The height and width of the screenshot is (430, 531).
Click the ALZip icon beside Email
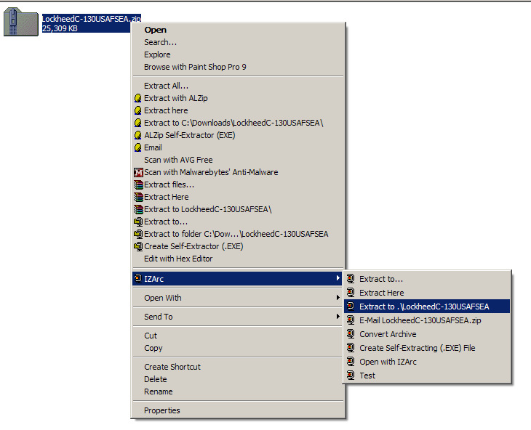(137, 147)
